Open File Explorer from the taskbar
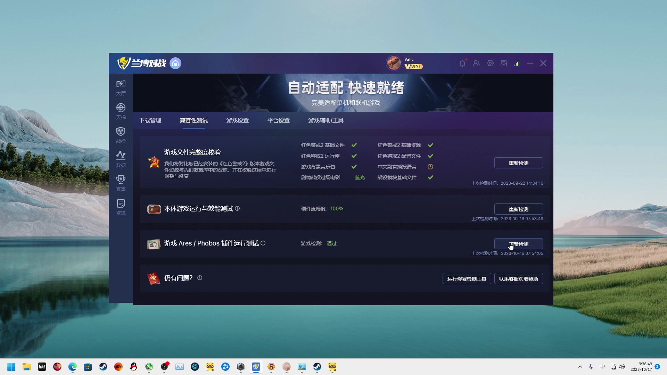This screenshot has width=667, height=375. pos(27,367)
